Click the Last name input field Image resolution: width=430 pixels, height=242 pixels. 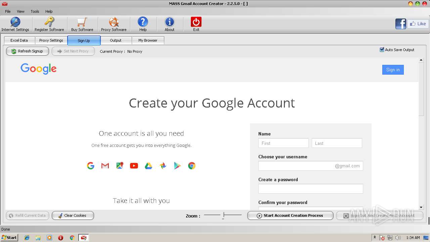(337, 143)
